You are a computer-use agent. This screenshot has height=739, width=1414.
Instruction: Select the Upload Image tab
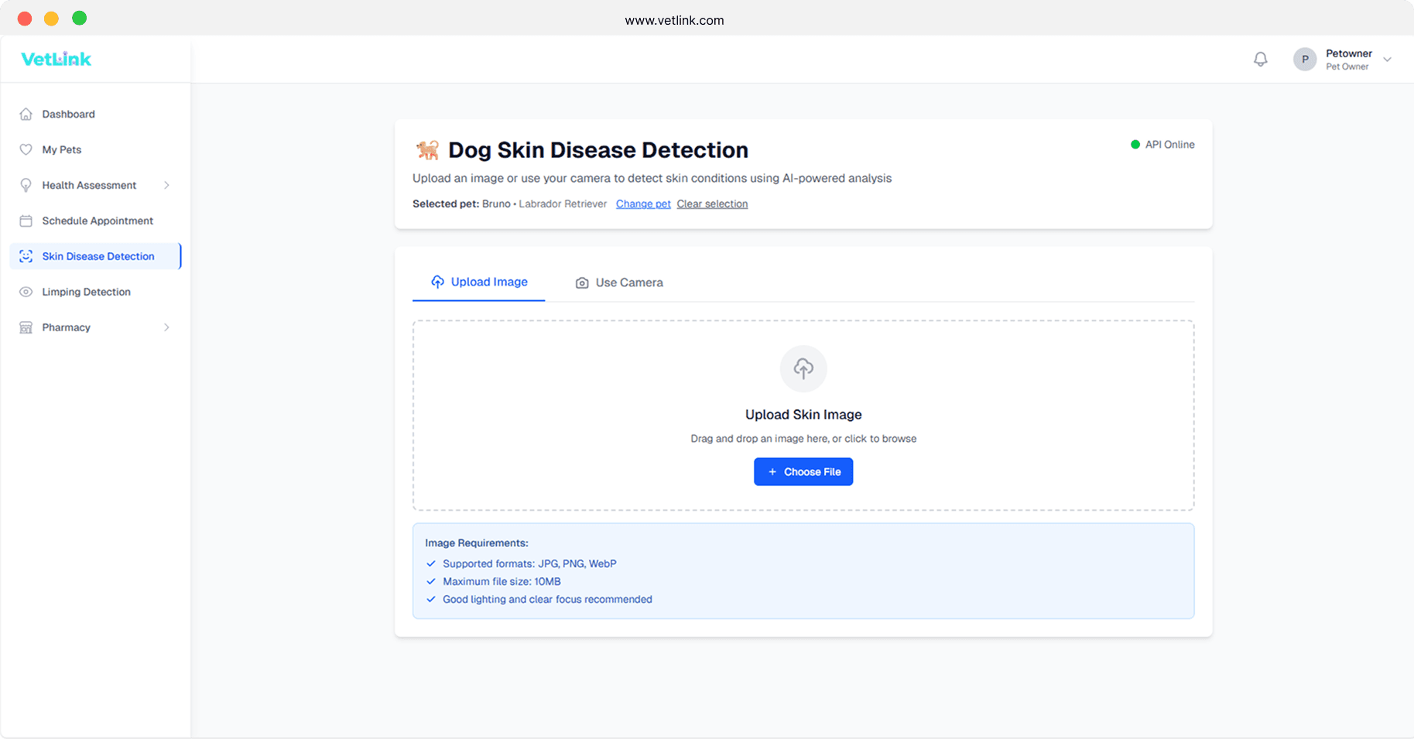coord(478,282)
